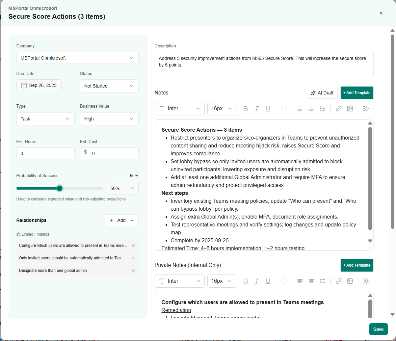Add Template to Private Notes section

[x=357, y=265]
